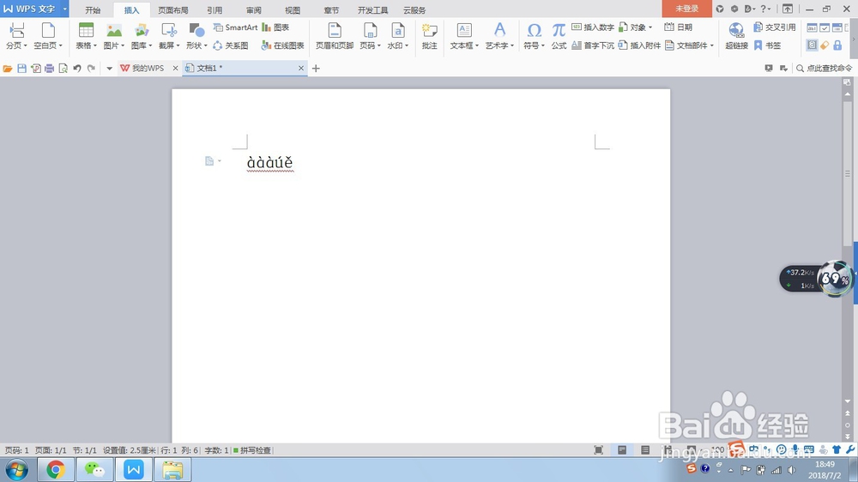
Task: Expand the 表格 dropdown arrow
Action: click(95, 46)
